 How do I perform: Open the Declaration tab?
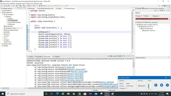pyautogui.click(x=38, y=57)
